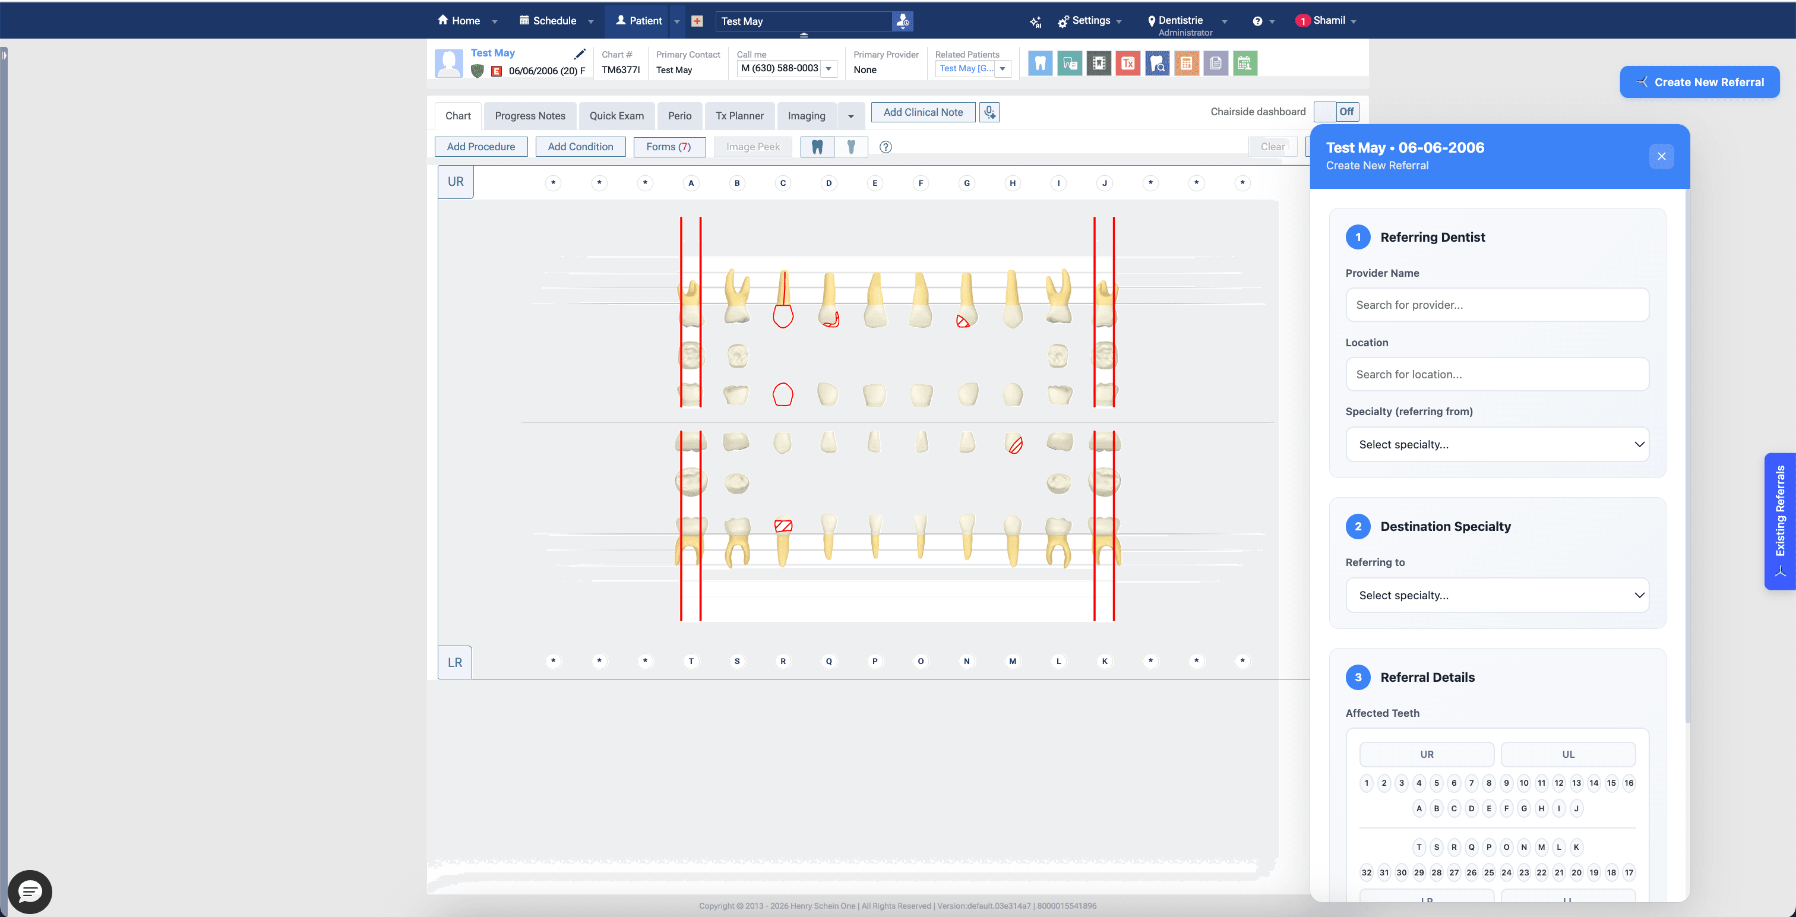Open the Related Patients dropdown arrow
The width and height of the screenshot is (1796, 917).
tap(1002, 68)
